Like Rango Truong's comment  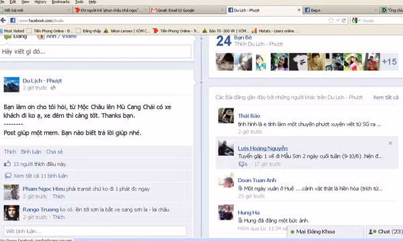(x=58, y=217)
